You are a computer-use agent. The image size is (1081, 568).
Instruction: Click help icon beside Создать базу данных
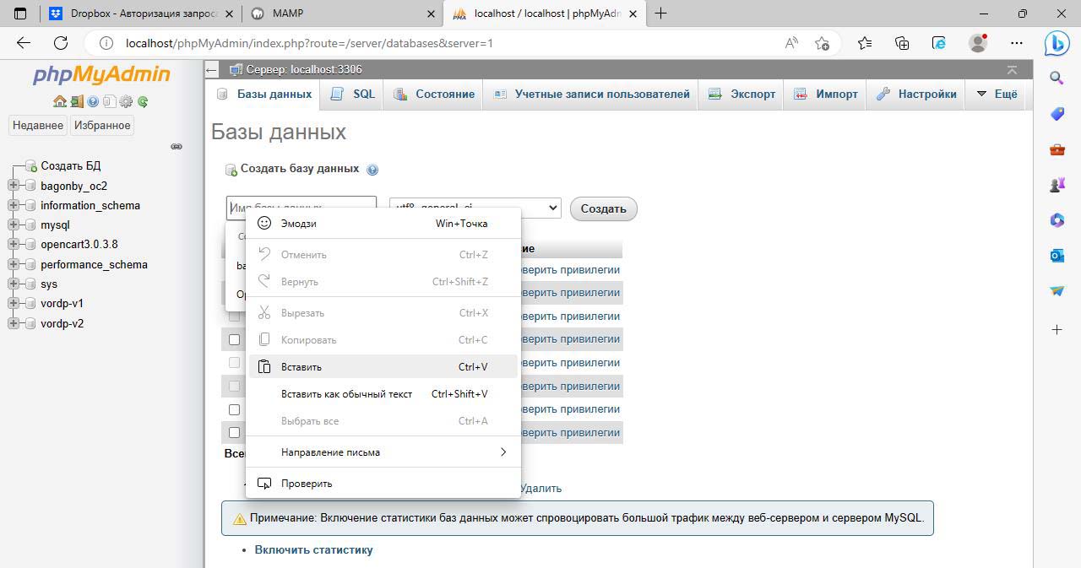(x=372, y=170)
